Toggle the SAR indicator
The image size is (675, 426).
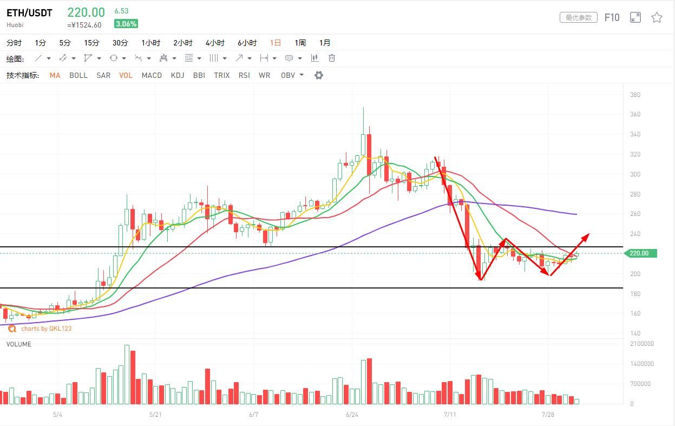[x=103, y=75]
